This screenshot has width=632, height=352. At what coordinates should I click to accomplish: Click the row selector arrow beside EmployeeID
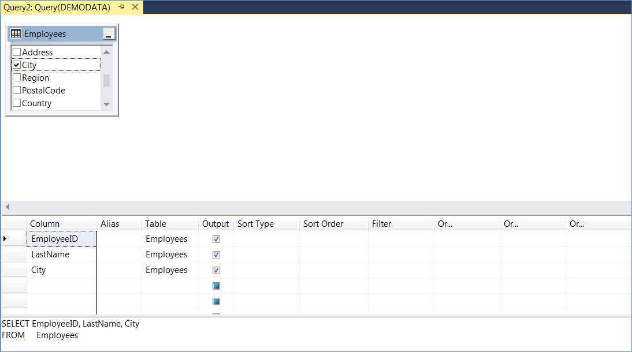tap(6, 239)
